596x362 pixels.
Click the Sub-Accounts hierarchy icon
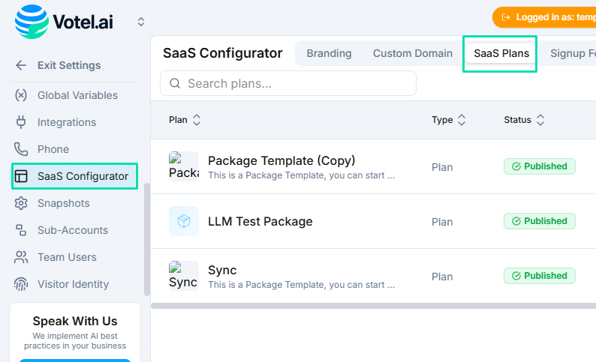(x=21, y=230)
